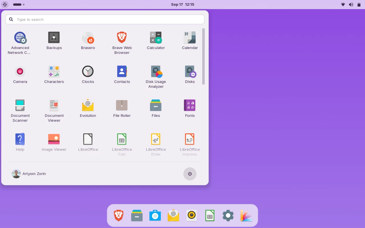Open the Document Scanner app
This screenshot has height=228, width=365.
tap(20, 108)
